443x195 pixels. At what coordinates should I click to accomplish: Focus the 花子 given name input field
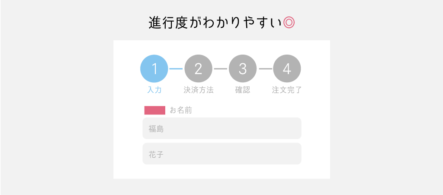pos(222,154)
